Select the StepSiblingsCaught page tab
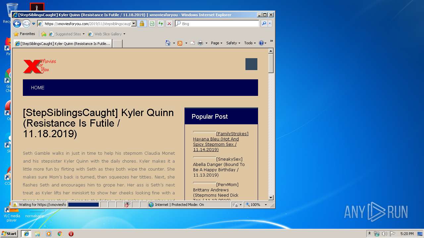This screenshot has width=424, height=238. click(63, 44)
